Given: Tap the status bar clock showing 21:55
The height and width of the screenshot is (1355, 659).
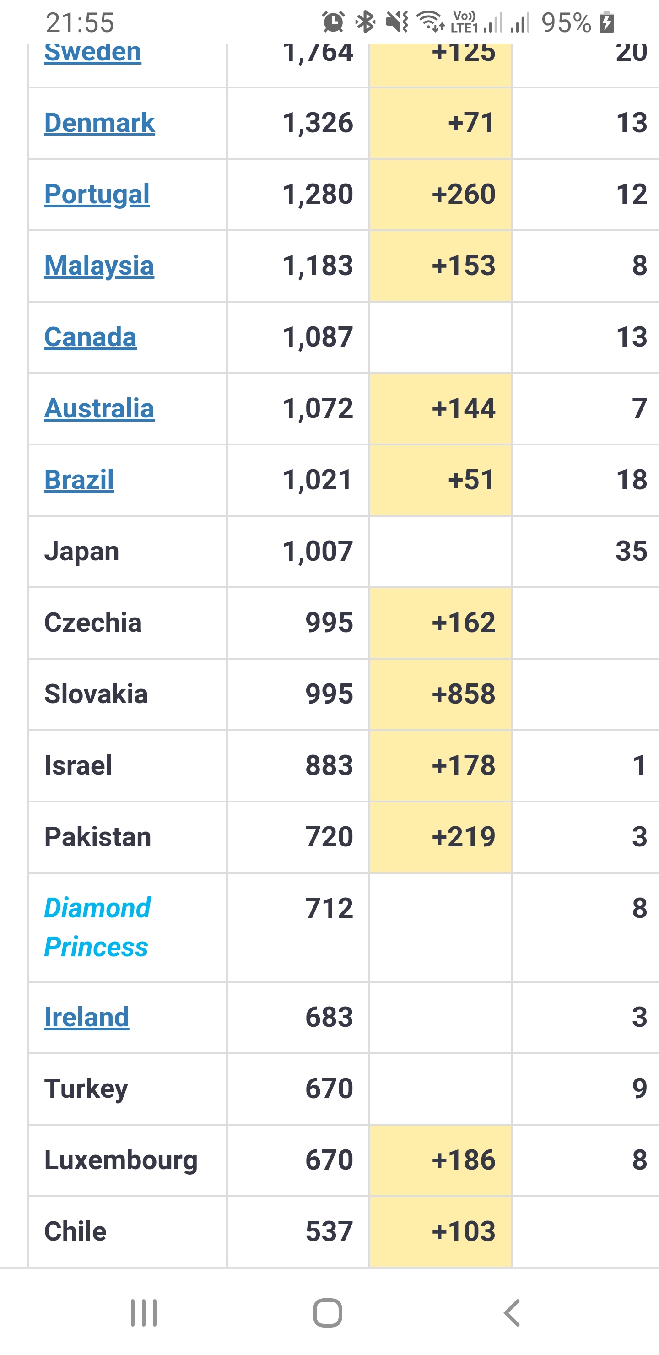Looking at the screenshot, I should 80,22.
